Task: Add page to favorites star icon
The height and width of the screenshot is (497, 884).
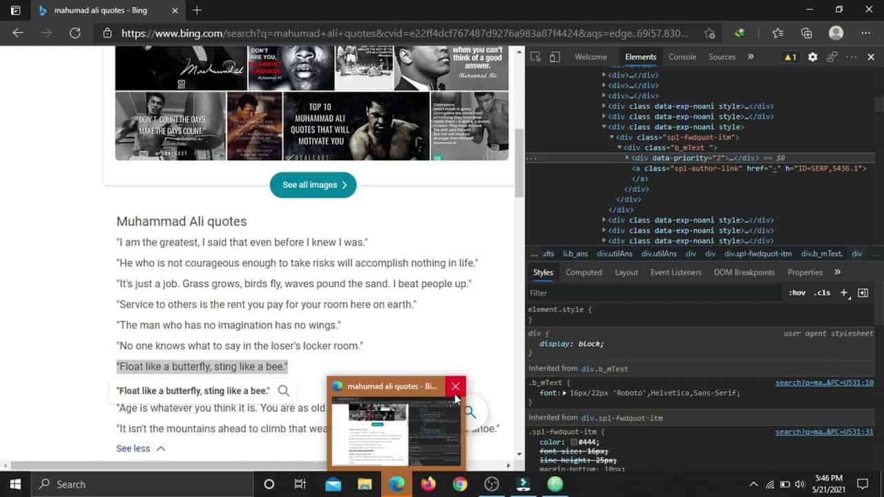Action: coord(709,33)
